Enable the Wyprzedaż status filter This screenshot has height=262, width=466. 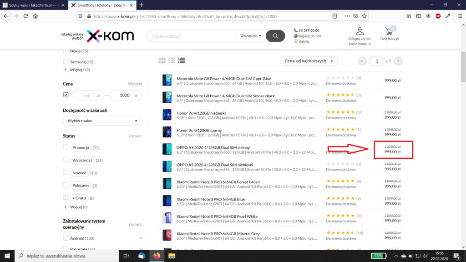click(66, 160)
